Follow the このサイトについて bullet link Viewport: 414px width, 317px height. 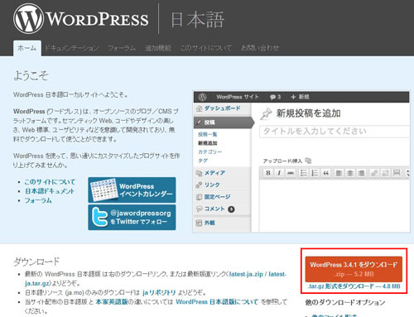(x=50, y=182)
